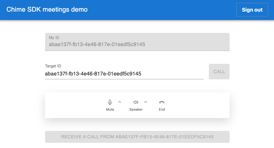Click the "My ID" label
Screen dimensions: 274x148
pyautogui.click(x=54, y=38)
